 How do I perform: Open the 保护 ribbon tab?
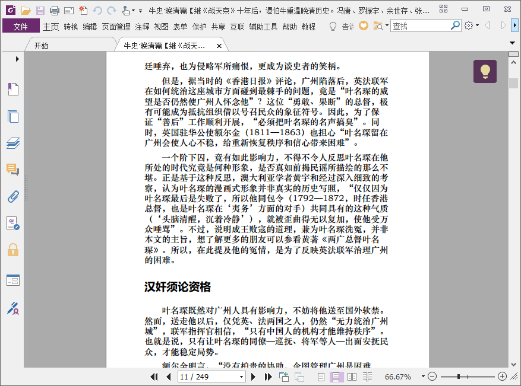pyautogui.click(x=200, y=27)
